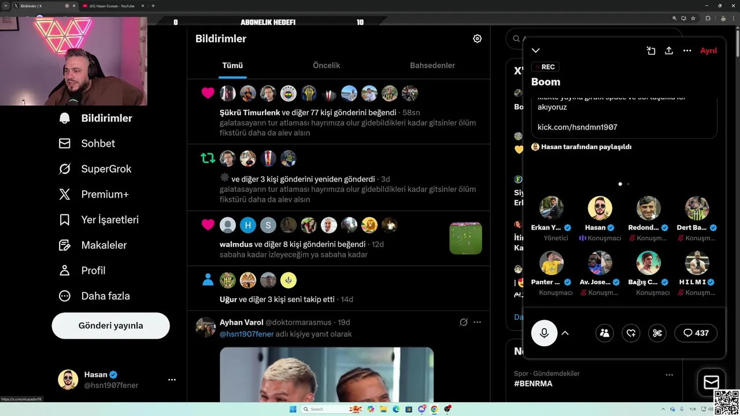Click Redond... speaker avatar in Space
This screenshot has width=740, height=416.
[649, 209]
